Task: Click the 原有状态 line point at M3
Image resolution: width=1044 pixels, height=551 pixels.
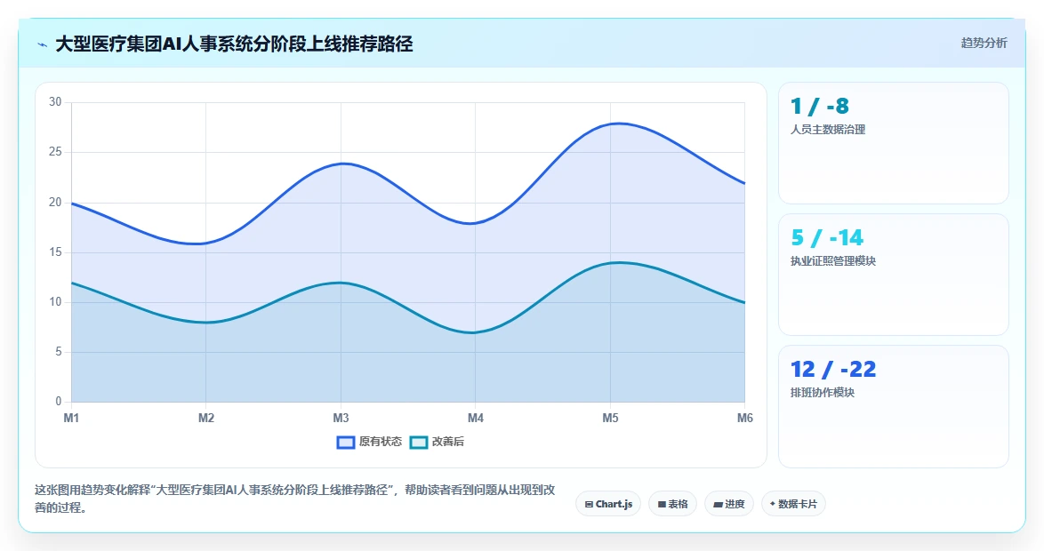Action: (341, 164)
